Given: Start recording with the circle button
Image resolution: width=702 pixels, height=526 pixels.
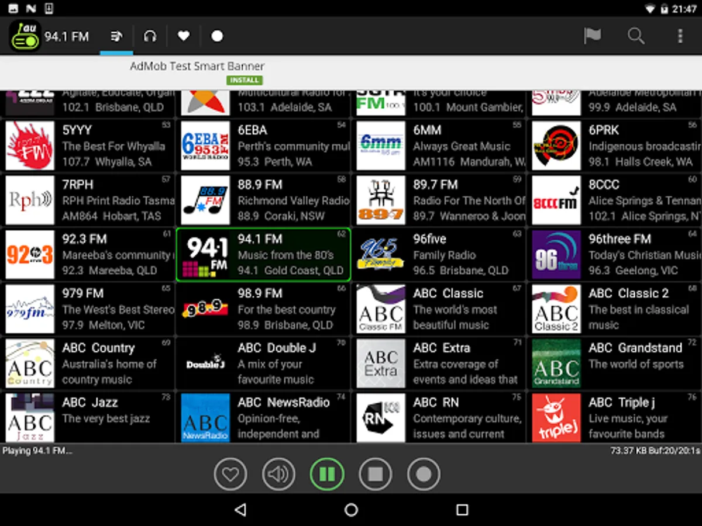Looking at the screenshot, I should 424,474.
